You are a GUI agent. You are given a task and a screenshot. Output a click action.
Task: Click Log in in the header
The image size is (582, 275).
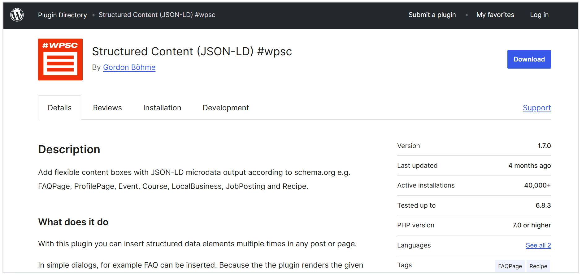coord(539,15)
